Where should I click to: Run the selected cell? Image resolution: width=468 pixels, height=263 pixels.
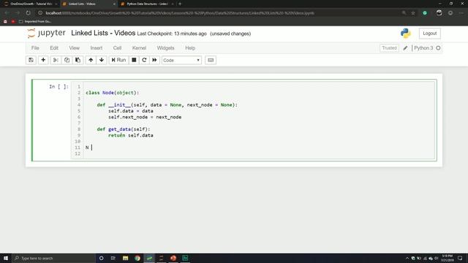(x=118, y=60)
